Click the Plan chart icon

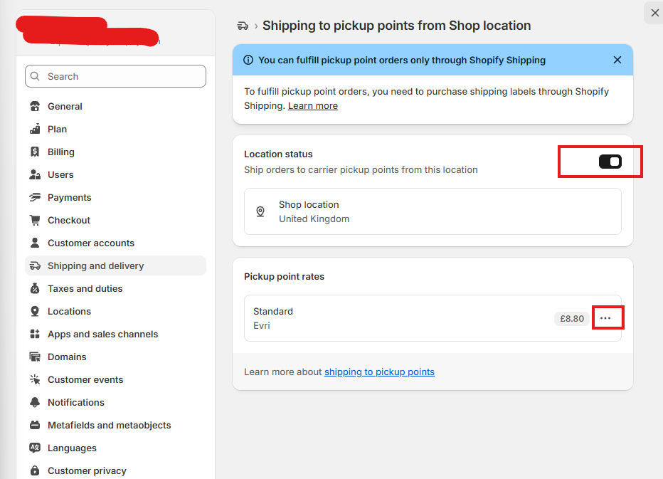point(35,129)
